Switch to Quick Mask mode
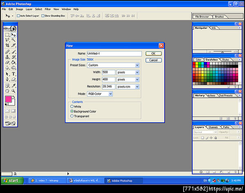The image size is (245, 193). tap(13, 111)
